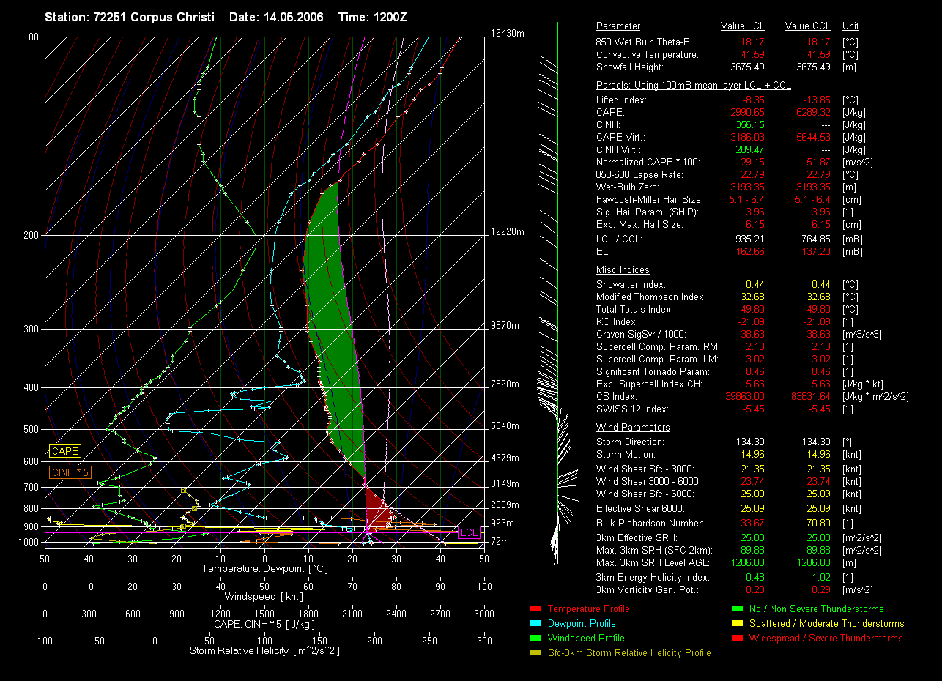Click the 'Unit' column header

coord(850,26)
